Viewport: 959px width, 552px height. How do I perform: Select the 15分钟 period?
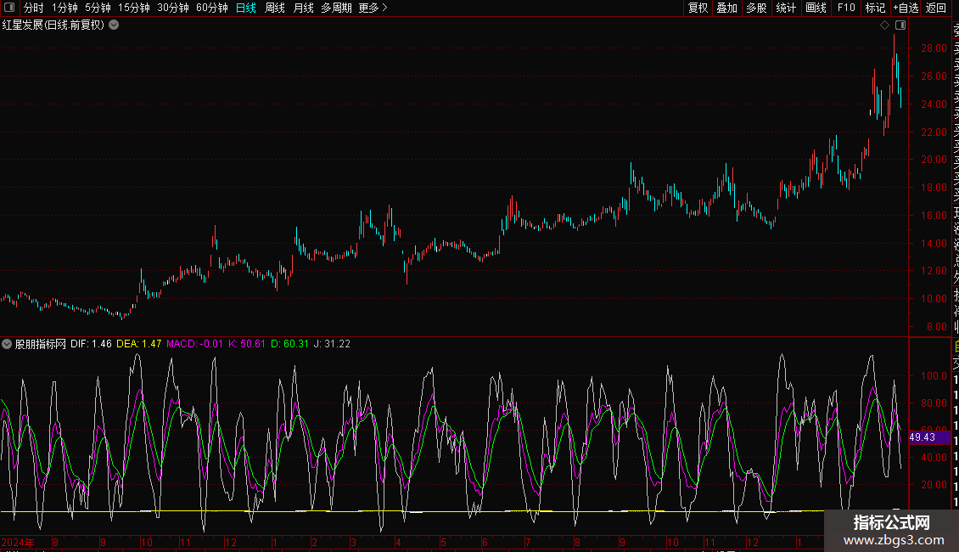point(134,8)
